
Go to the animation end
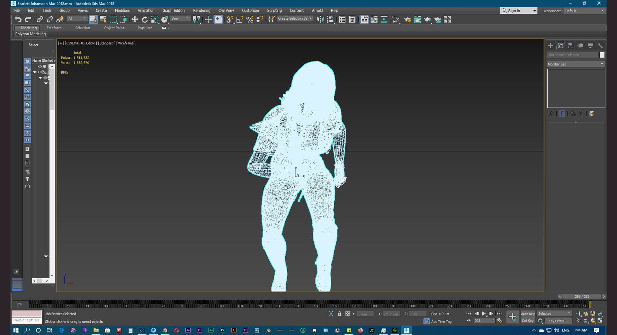pyautogui.click(x=499, y=314)
